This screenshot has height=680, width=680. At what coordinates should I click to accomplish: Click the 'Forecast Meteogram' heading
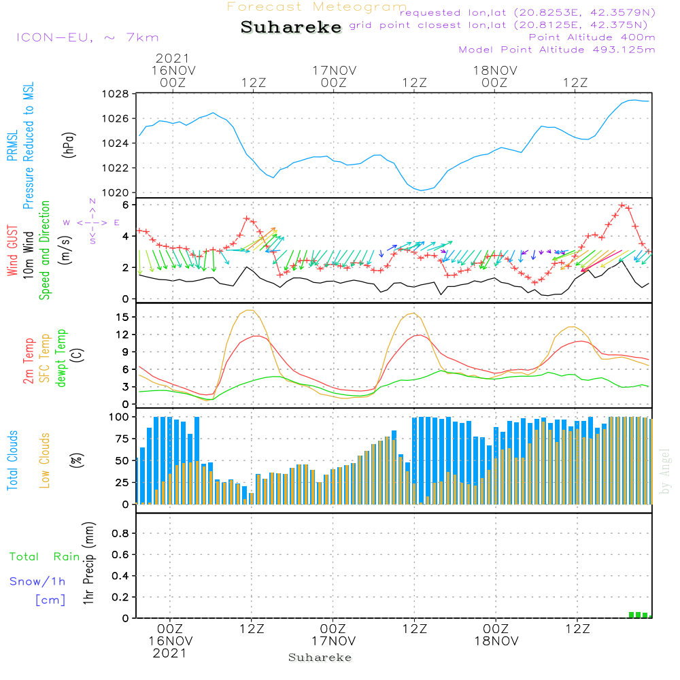click(x=317, y=7)
